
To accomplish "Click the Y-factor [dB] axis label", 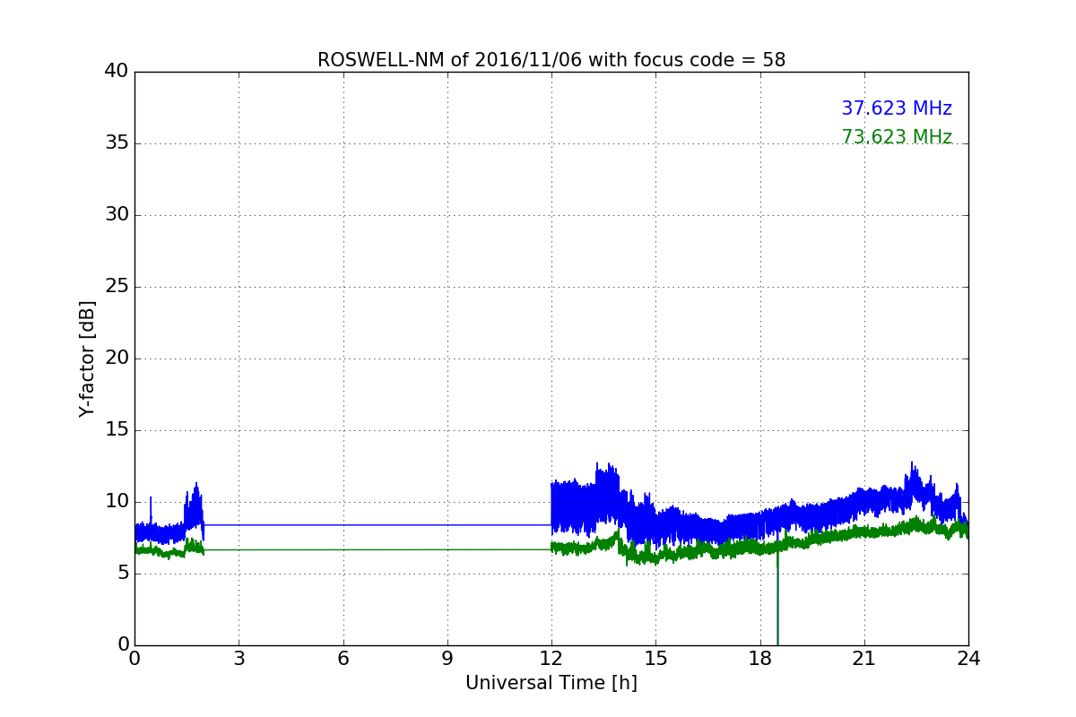I will [87, 358].
